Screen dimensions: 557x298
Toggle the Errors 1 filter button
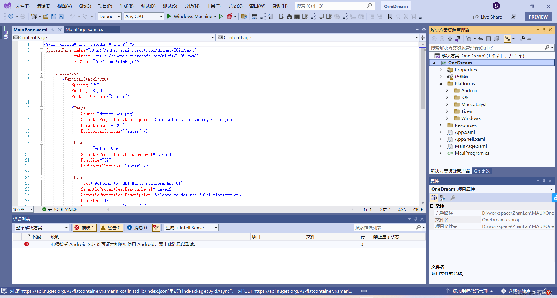(x=85, y=228)
